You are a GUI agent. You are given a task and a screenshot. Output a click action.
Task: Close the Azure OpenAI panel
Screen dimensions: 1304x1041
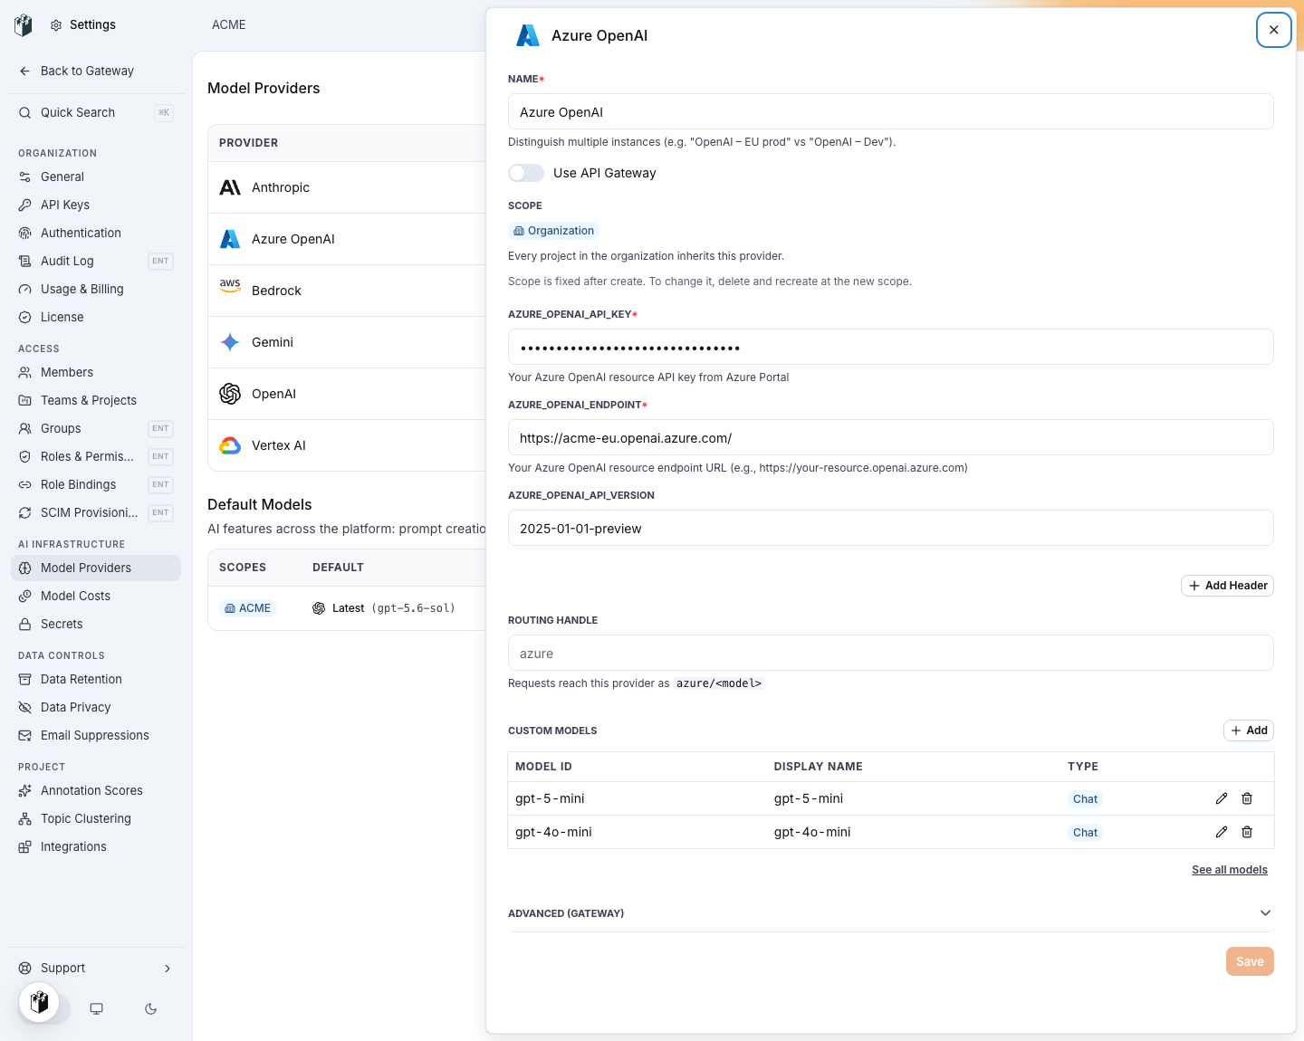point(1273,30)
